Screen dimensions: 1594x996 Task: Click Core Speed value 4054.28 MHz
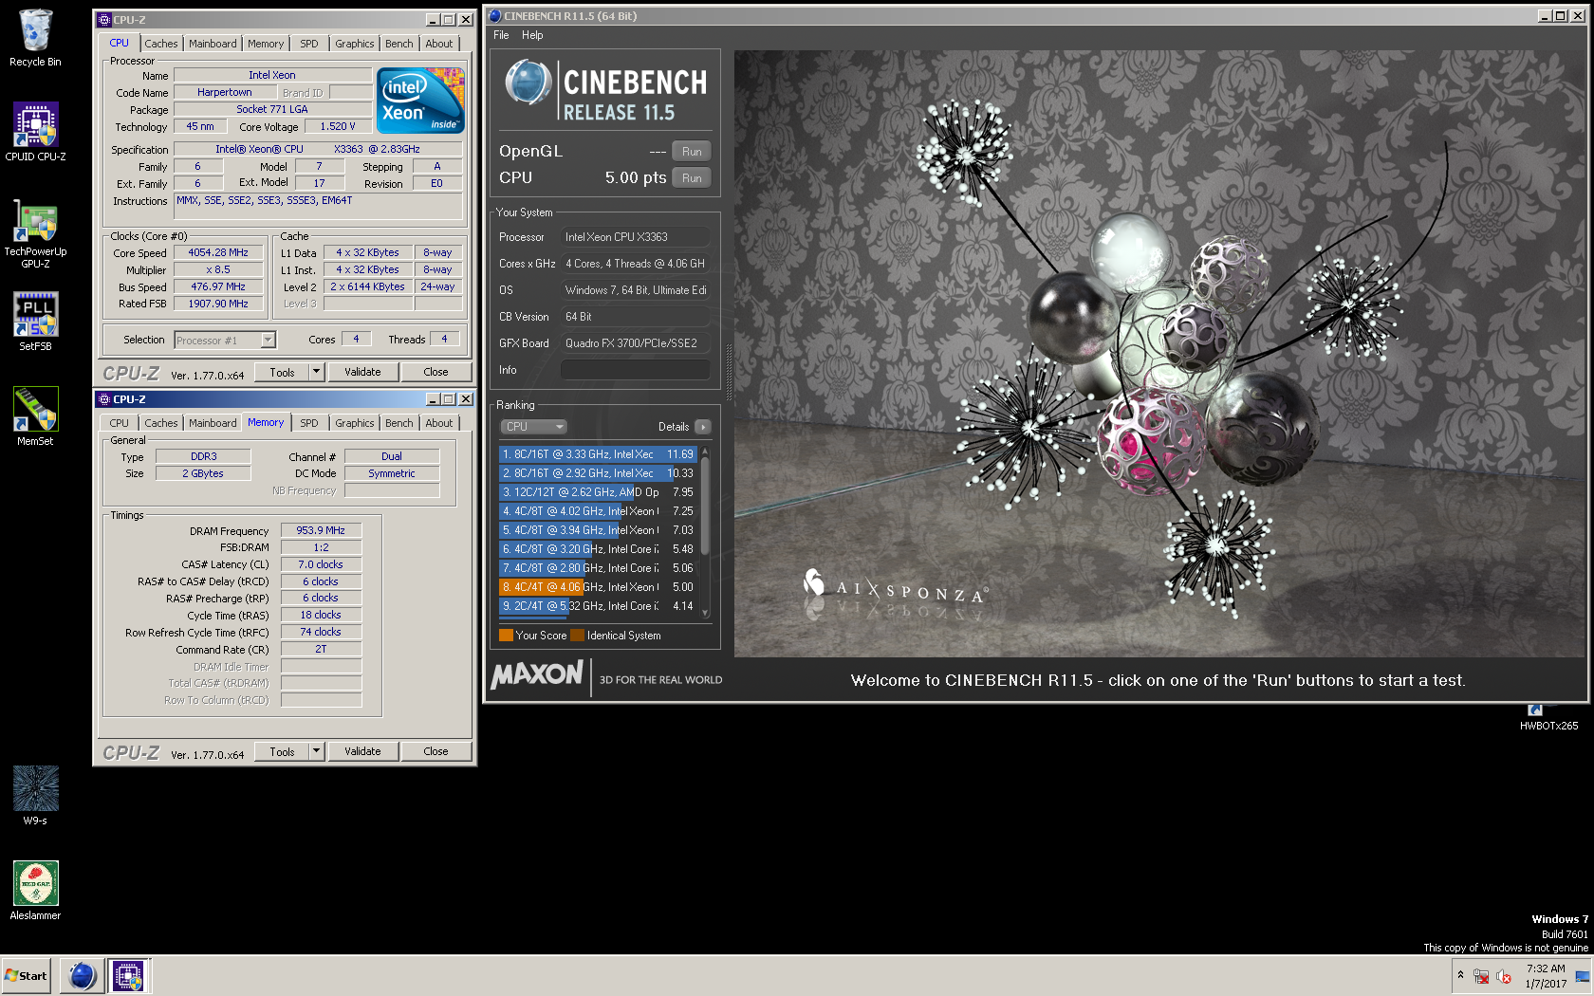click(x=218, y=253)
